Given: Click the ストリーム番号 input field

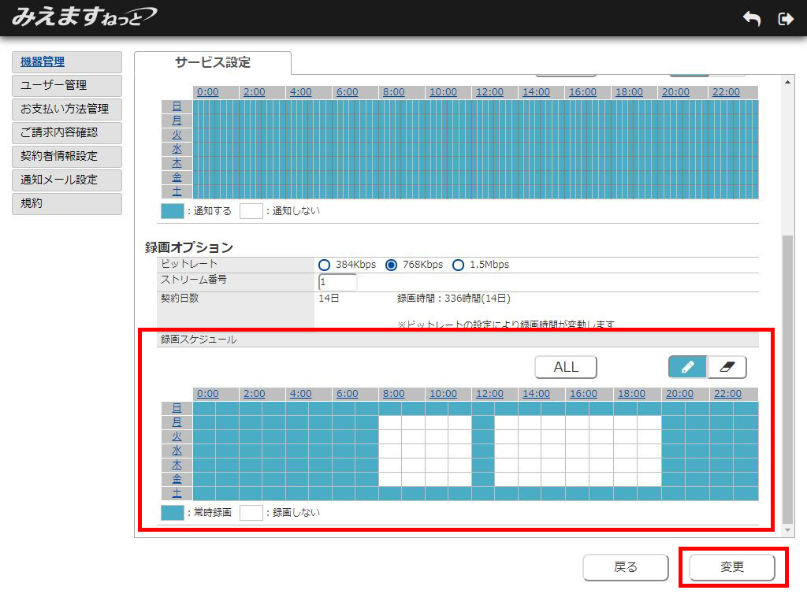Looking at the screenshot, I should 338,282.
